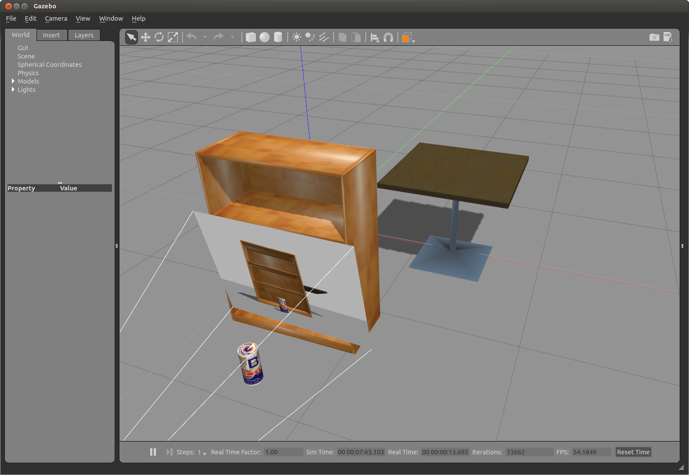The width and height of the screenshot is (689, 475).
Task: Open the Window menu
Action: (111, 18)
